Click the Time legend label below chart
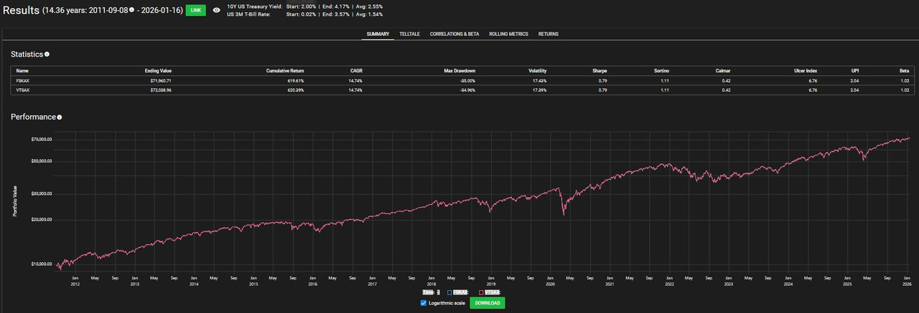The height and width of the screenshot is (313, 919). click(x=428, y=292)
